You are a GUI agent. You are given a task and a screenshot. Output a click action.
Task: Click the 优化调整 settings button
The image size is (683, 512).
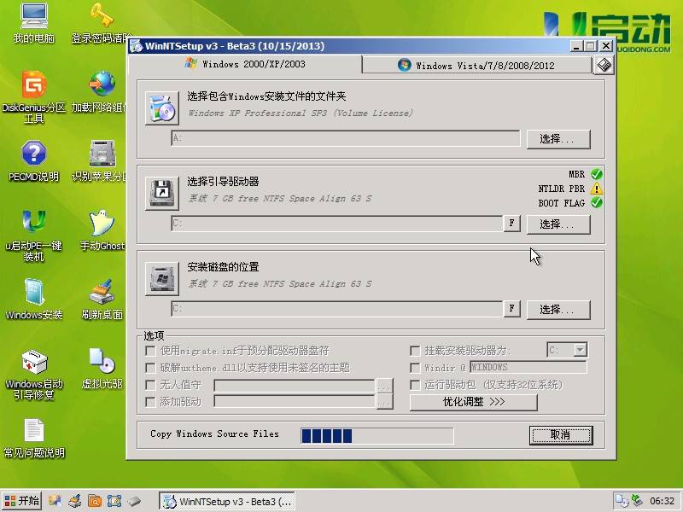pyautogui.click(x=474, y=402)
